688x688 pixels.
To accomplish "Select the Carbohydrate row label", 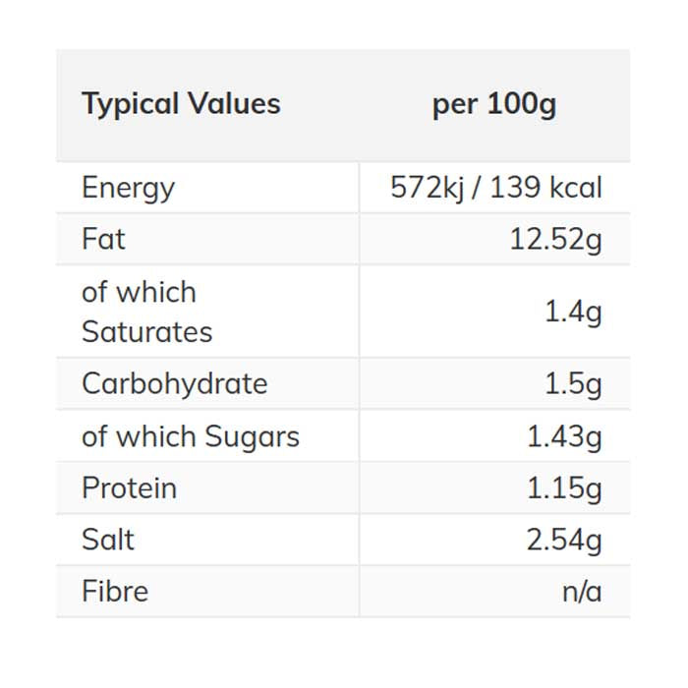I will coord(174,383).
